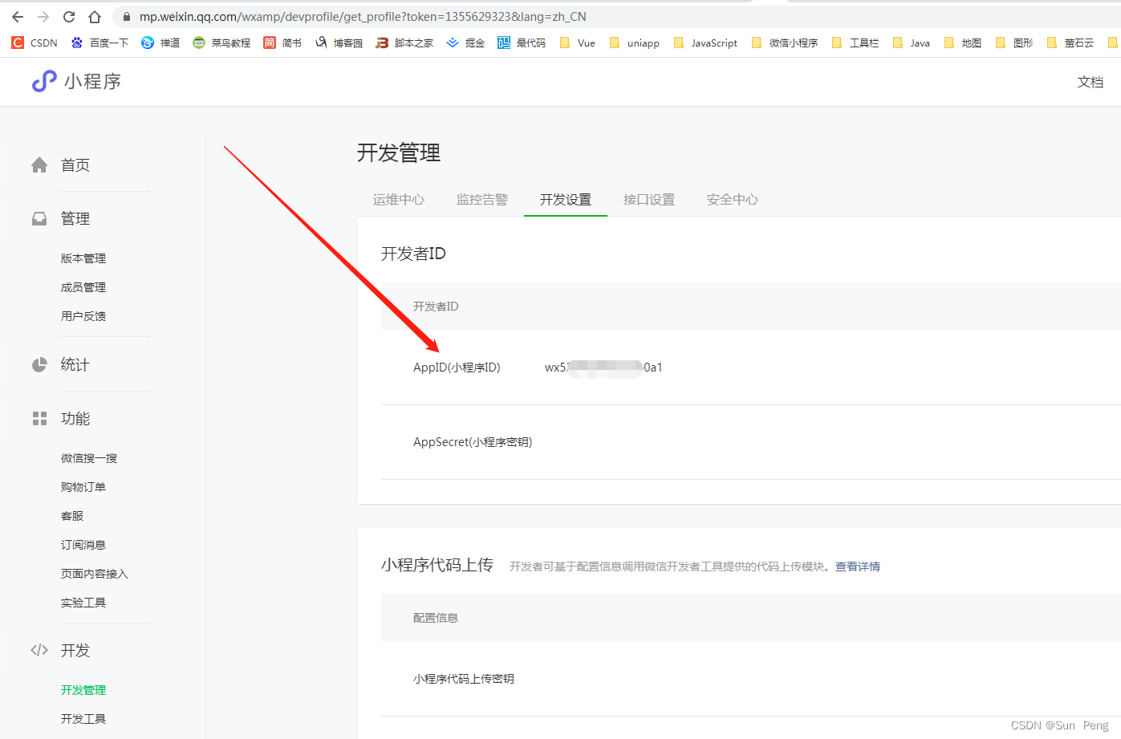Viewport: 1121px width, 739px height.
Task: Open the 最代码 bookmark
Action: (x=522, y=43)
